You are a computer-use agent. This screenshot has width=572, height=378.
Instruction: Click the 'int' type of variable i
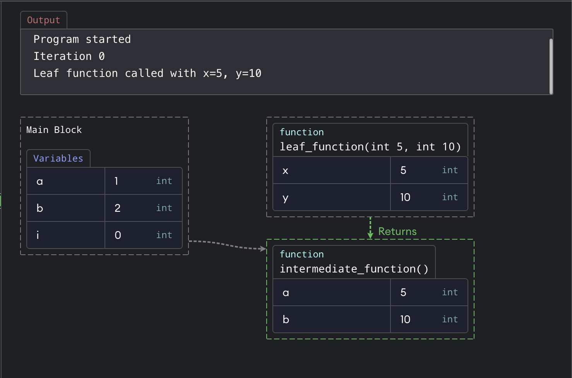[x=164, y=235]
